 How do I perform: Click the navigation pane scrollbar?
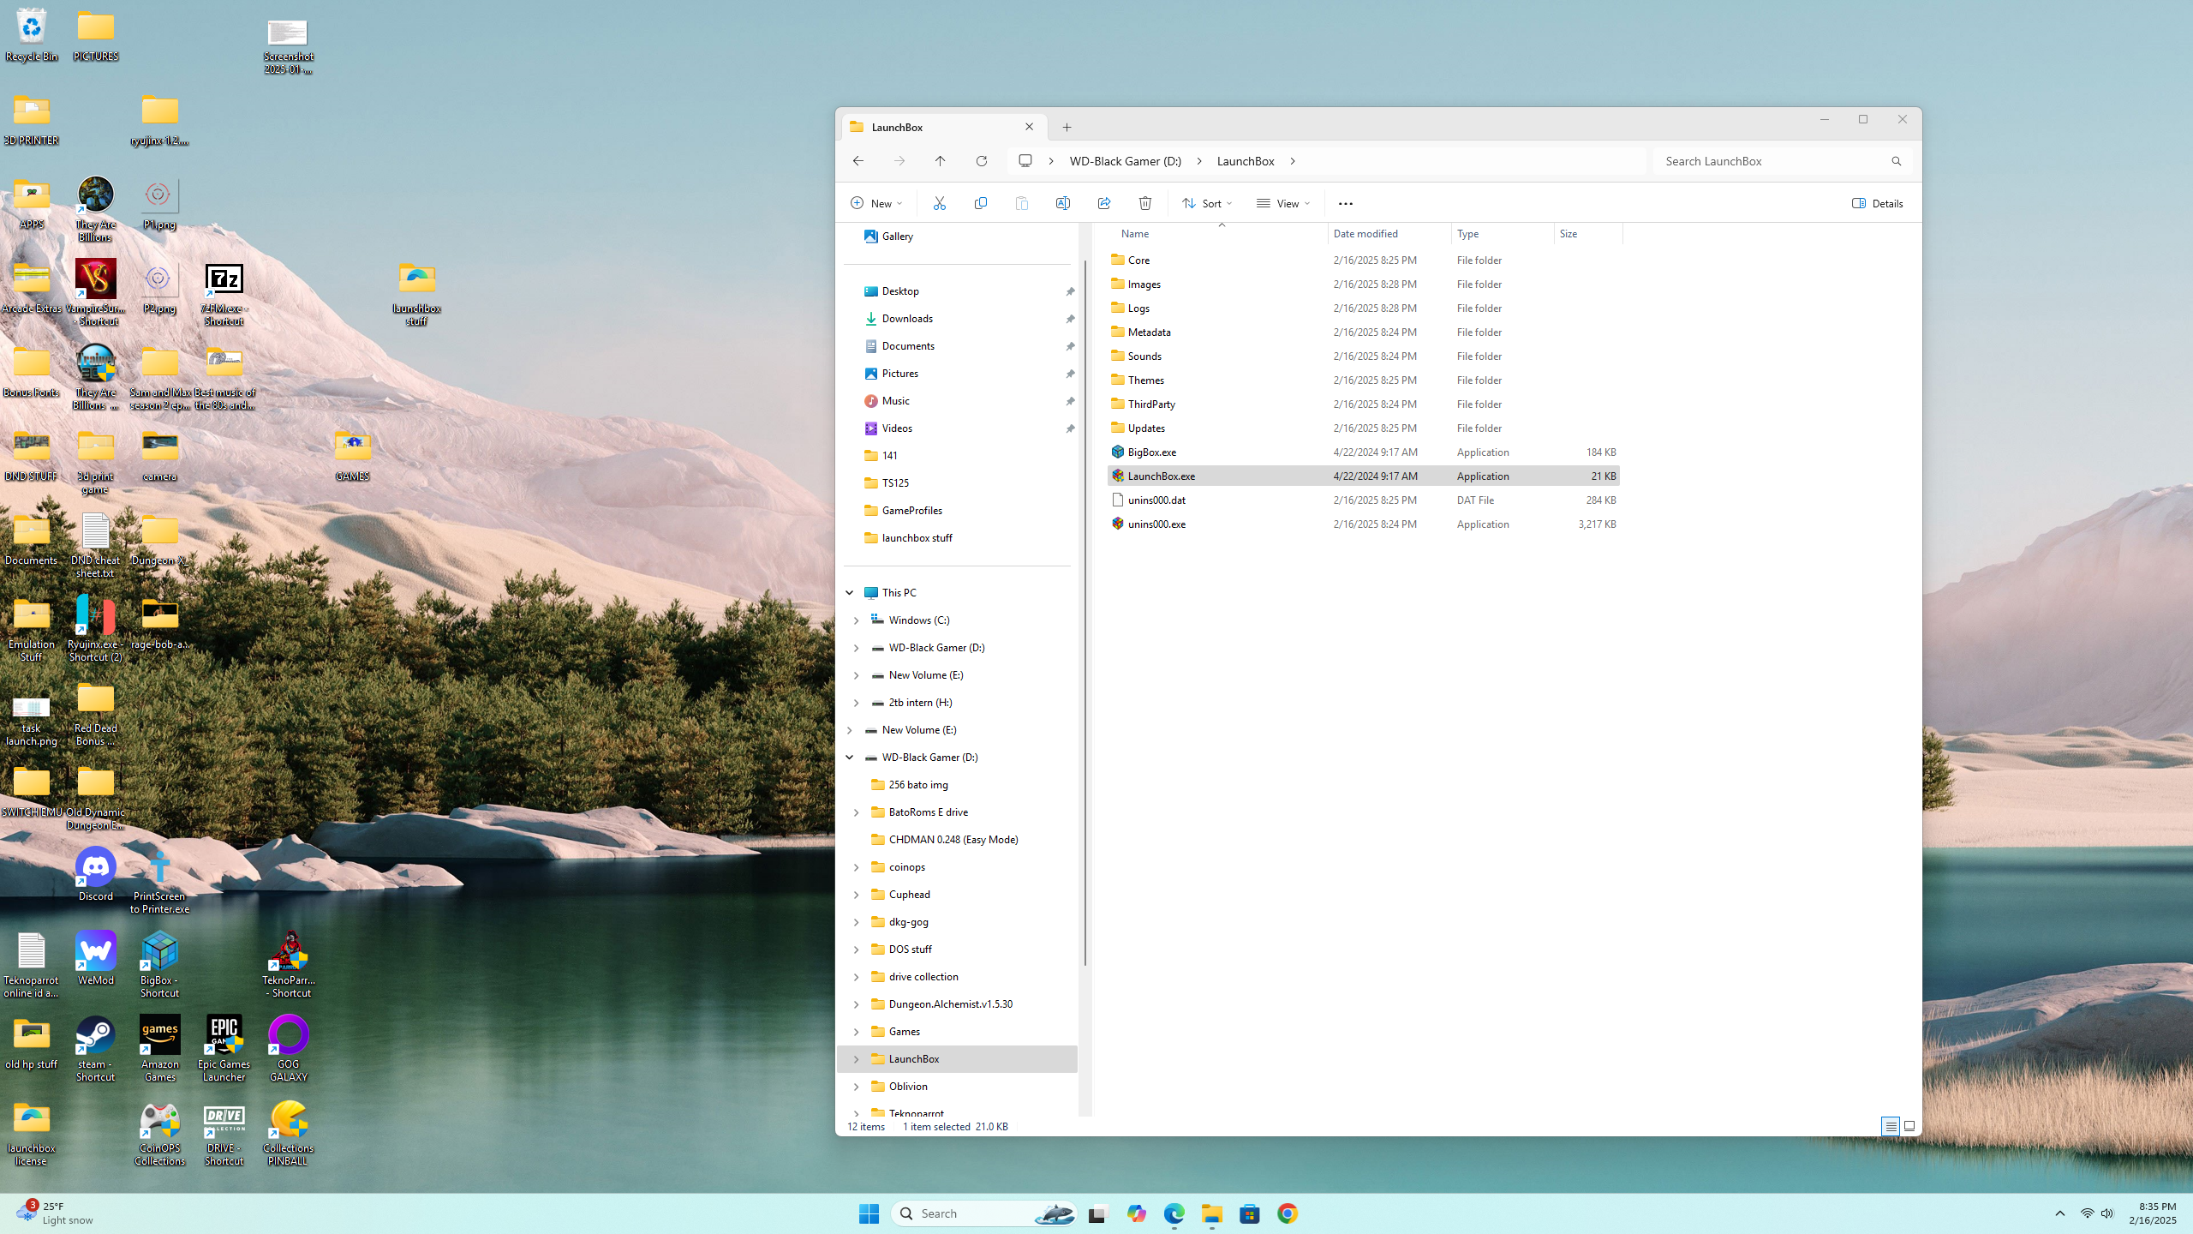[x=1085, y=614]
